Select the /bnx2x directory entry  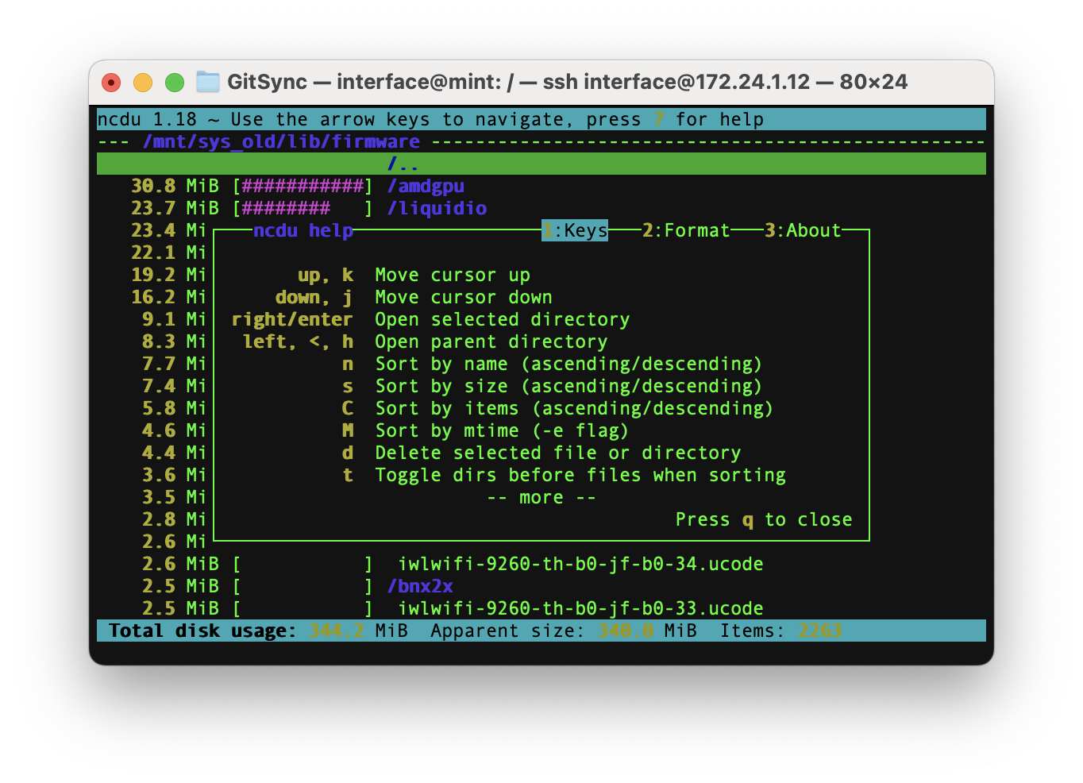pyautogui.click(x=420, y=586)
